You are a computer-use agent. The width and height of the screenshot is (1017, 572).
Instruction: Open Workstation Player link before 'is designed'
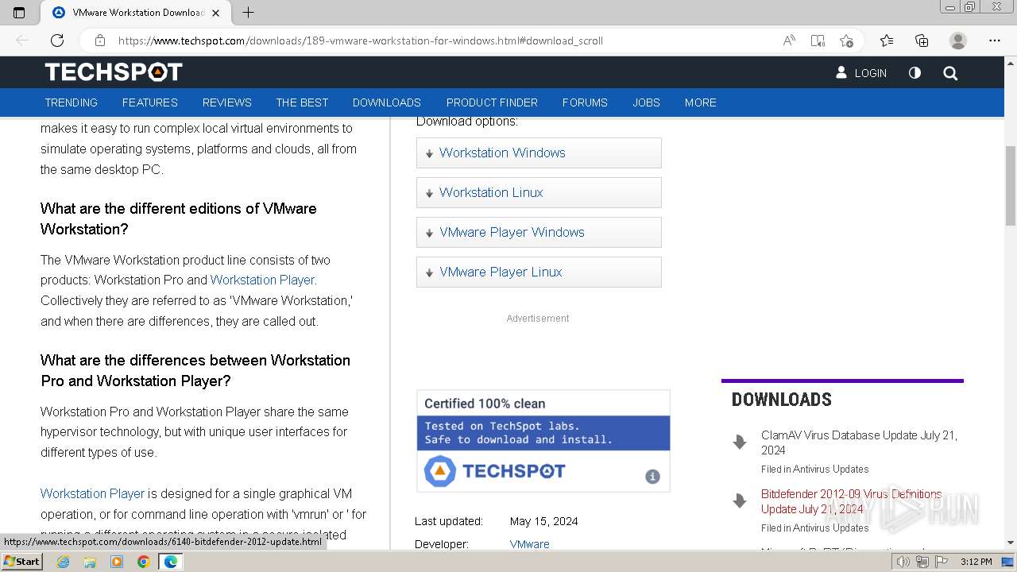[92, 493]
